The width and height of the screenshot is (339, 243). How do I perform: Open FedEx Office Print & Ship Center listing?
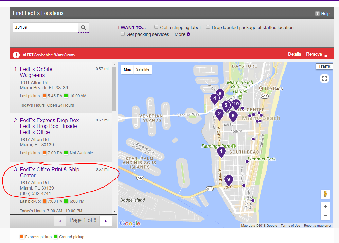[x=49, y=172]
